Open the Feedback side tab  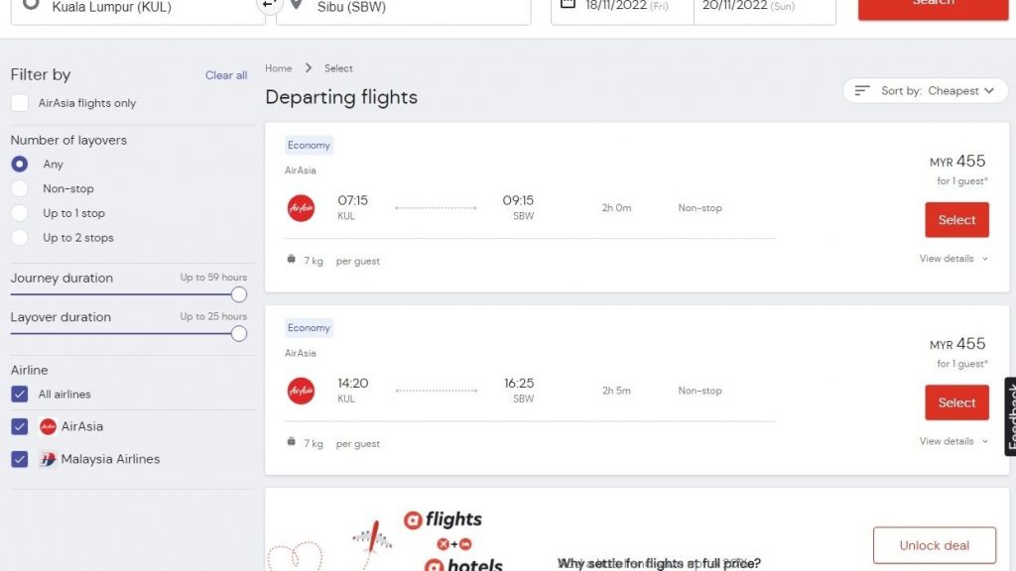(1010, 416)
